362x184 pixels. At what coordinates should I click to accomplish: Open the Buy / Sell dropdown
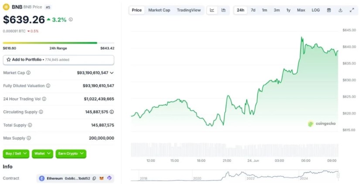tap(16, 154)
